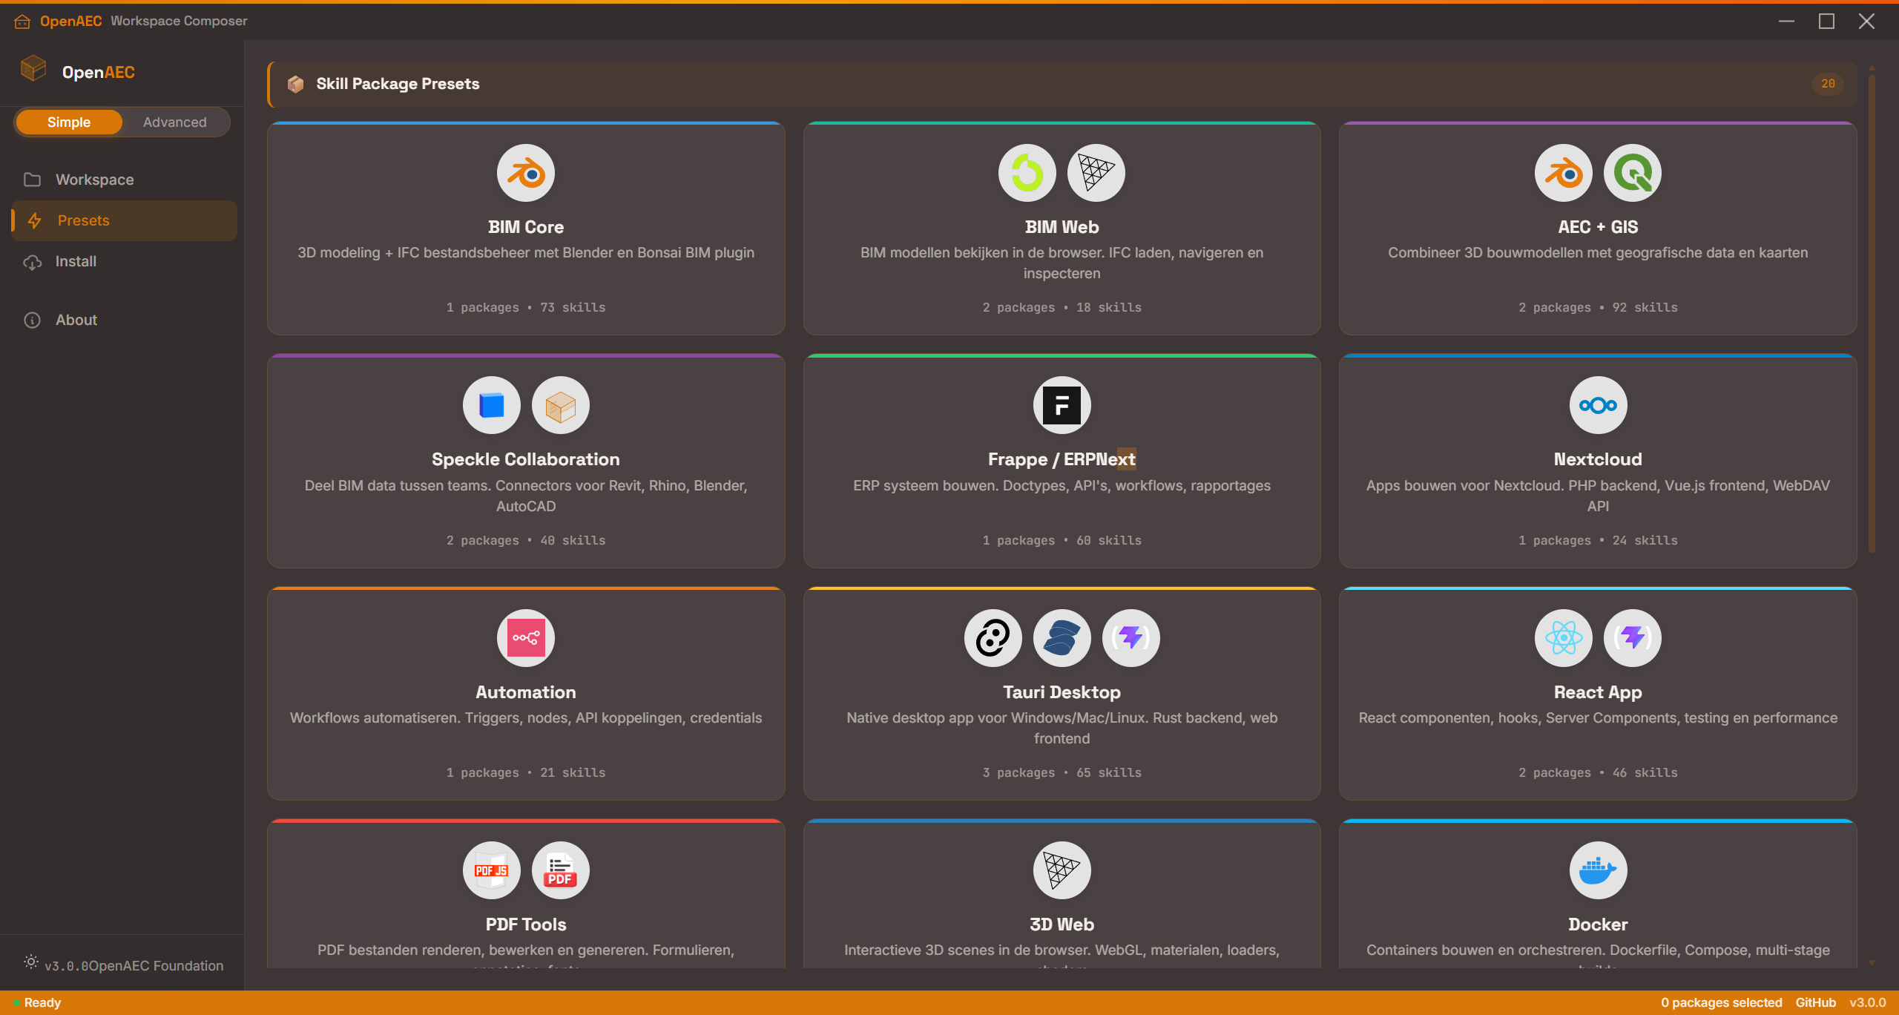Select the PDF Tools preset title

click(526, 924)
